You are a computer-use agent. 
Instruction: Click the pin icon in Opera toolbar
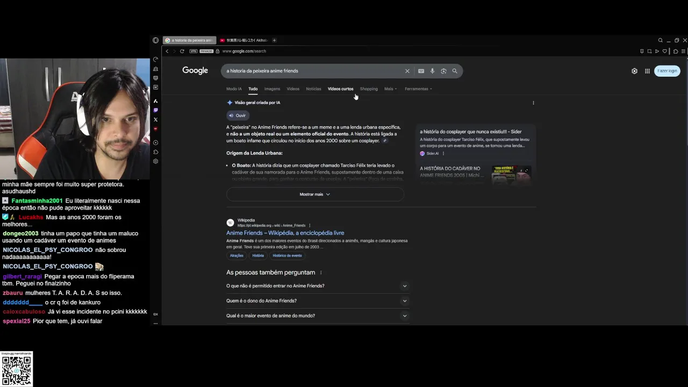tap(642, 51)
